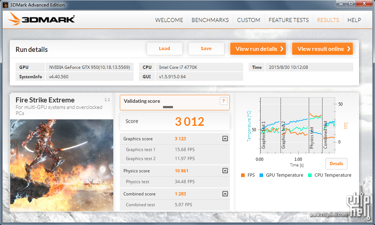Click the Time value 2015/8/30 10:12:08
This screenshot has height=225, width=375.
click(288, 67)
